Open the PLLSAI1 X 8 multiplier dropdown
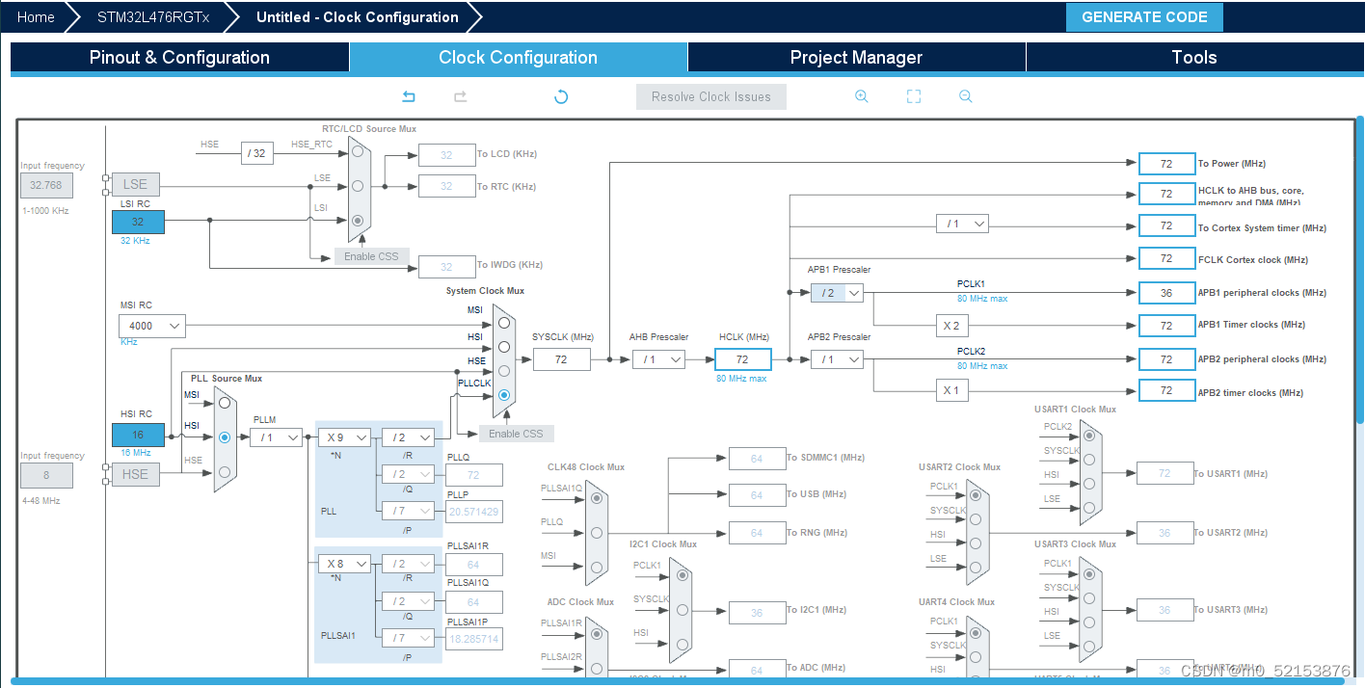1365x688 pixels. 345,564
